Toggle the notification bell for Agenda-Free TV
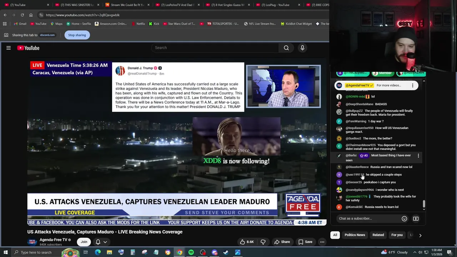The width and height of the screenshot is (457, 257). pos(98,242)
